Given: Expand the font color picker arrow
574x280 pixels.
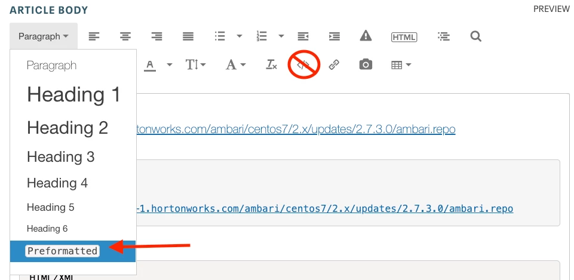Looking at the screenshot, I should (x=170, y=65).
